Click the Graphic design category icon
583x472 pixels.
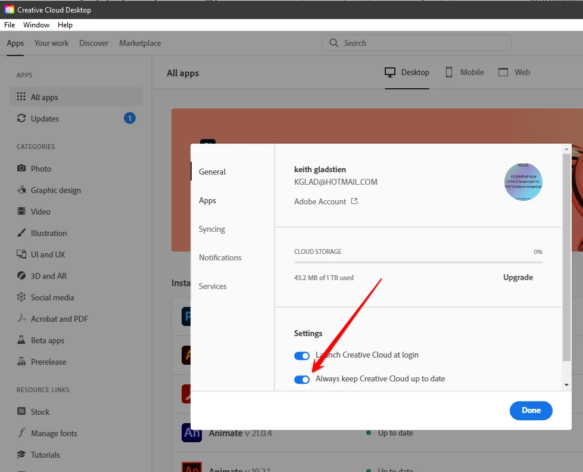[21, 190]
